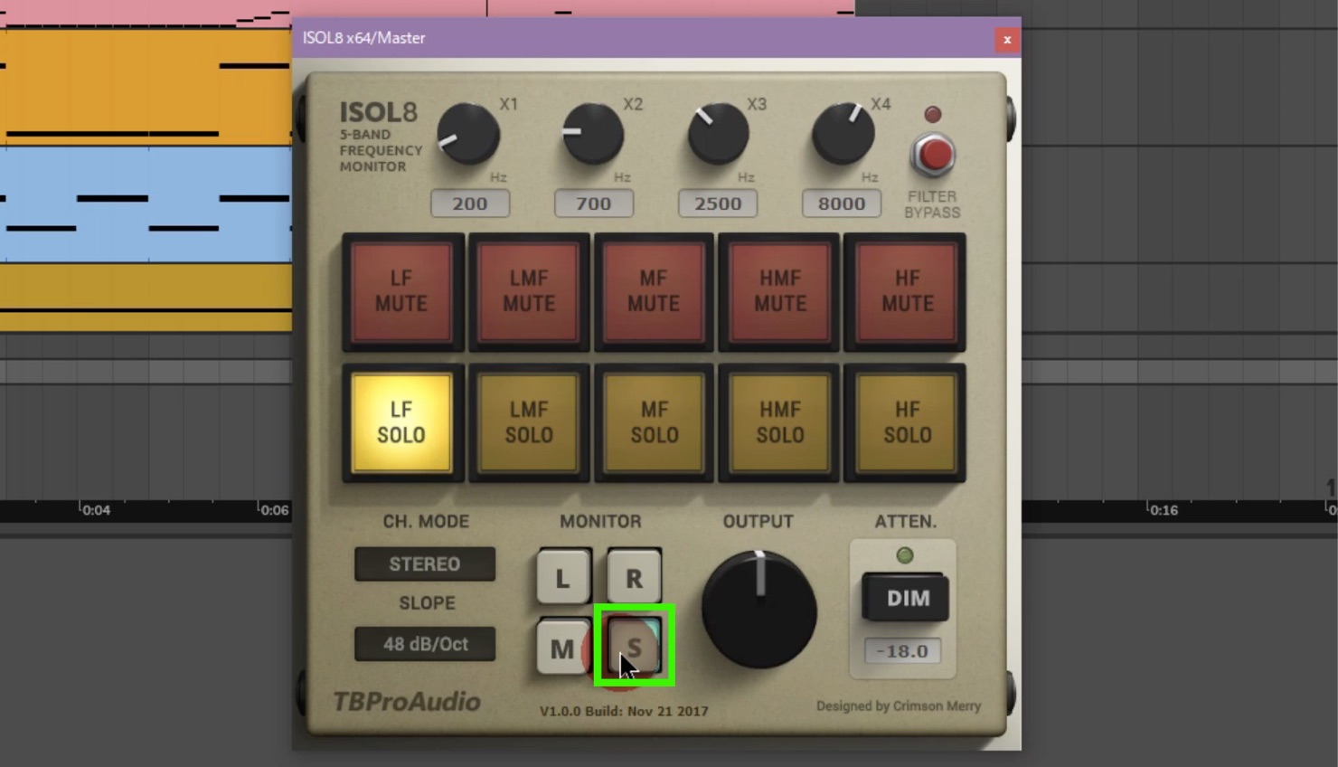Disable the lit LF SOLO button
This screenshot has width=1338, height=767.
(x=402, y=422)
